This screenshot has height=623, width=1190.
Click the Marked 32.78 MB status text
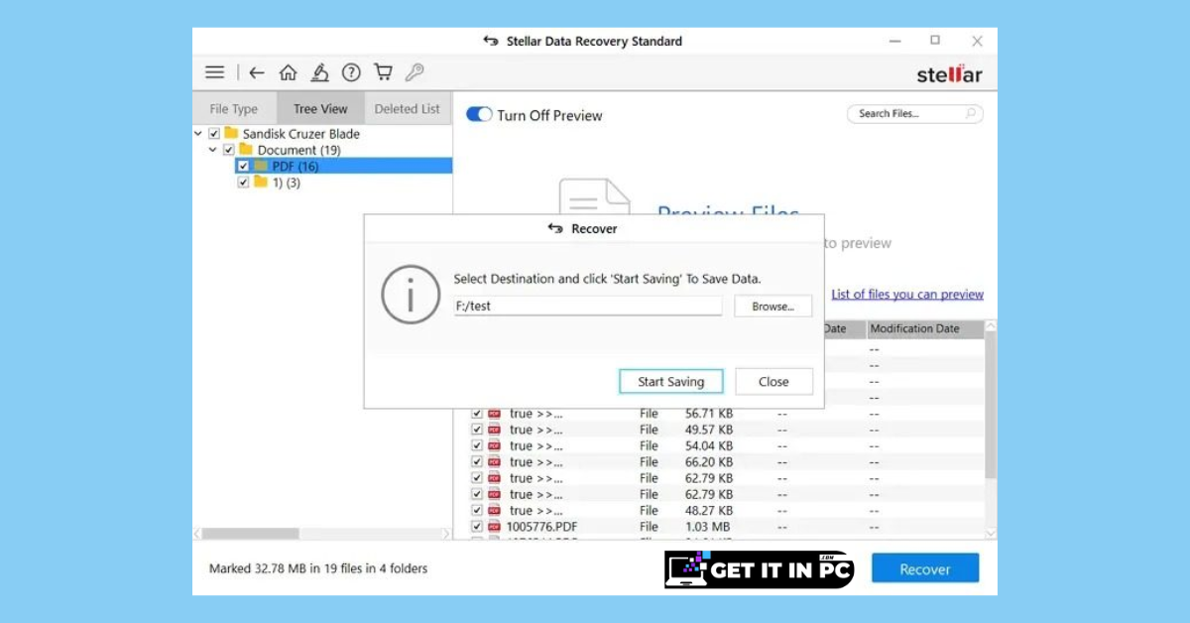click(318, 569)
